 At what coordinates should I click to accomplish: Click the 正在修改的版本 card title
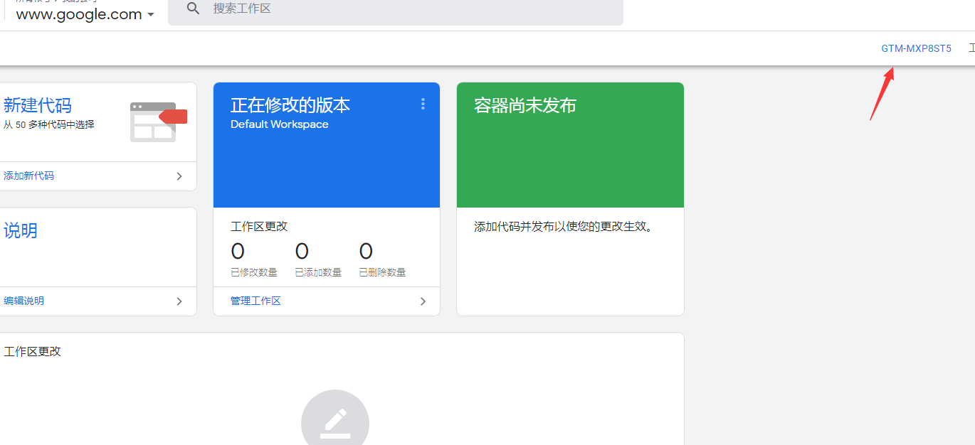[x=290, y=105]
